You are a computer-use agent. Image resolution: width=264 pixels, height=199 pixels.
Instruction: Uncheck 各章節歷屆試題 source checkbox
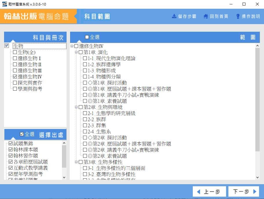(11, 162)
